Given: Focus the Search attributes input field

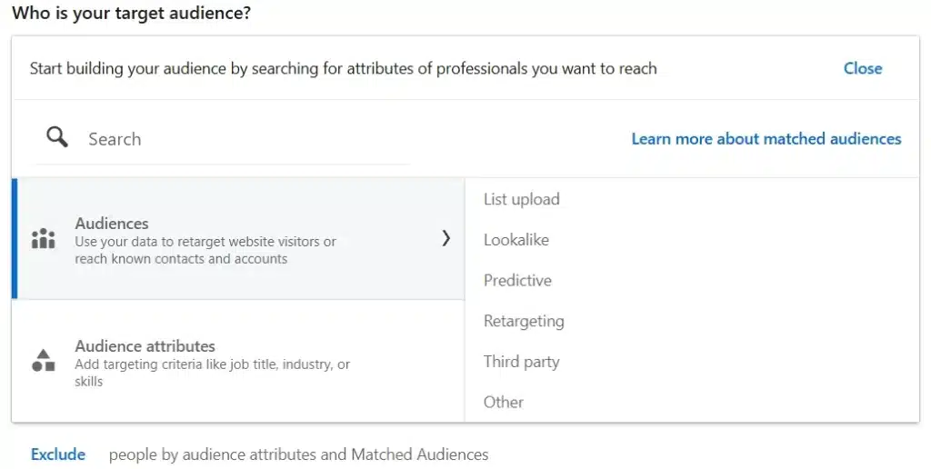Looking at the screenshot, I should (248, 139).
